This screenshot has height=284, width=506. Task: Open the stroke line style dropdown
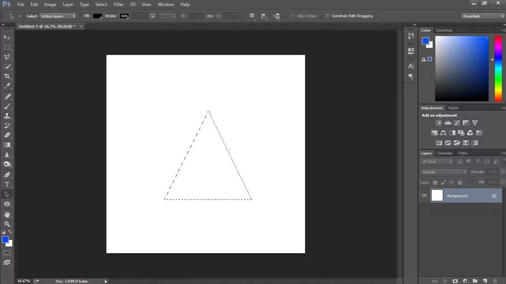coord(167,16)
